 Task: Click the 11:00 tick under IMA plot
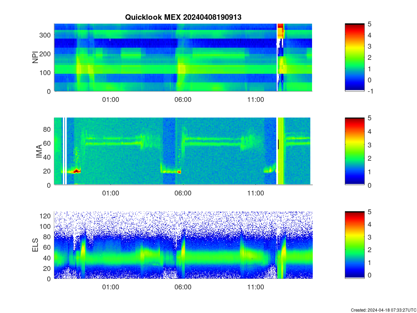tap(255, 193)
